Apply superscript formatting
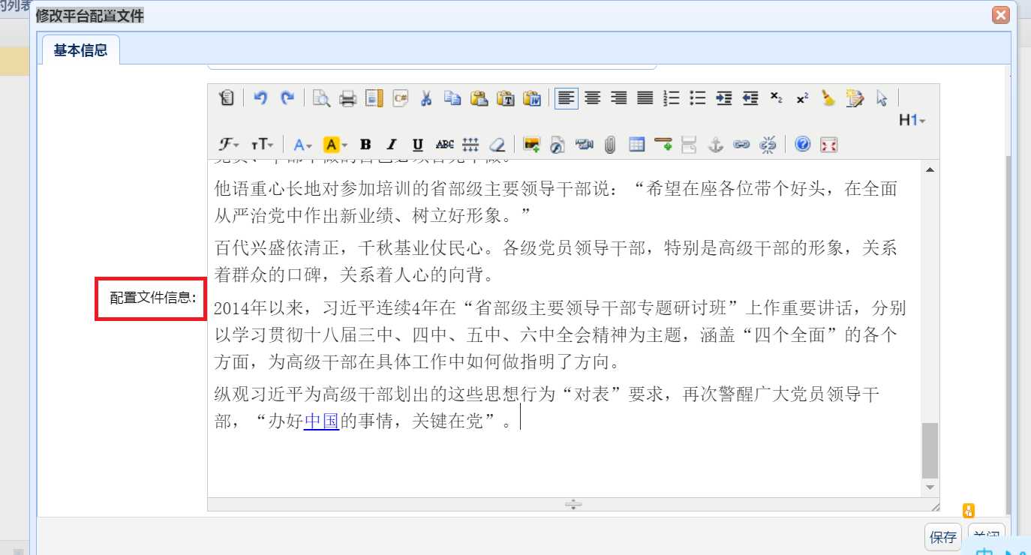Image resolution: width=1031 pixels, height=555 pixels. (x=803, y=98)
